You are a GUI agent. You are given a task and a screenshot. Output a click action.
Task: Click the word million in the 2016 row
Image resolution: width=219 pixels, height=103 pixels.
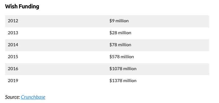130,69
